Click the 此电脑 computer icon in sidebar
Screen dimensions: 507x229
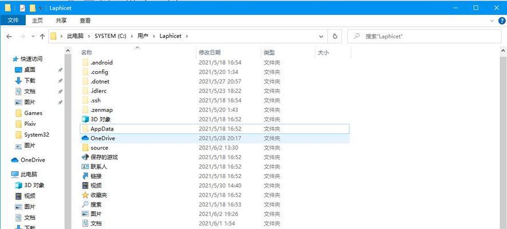pos(15,175)
